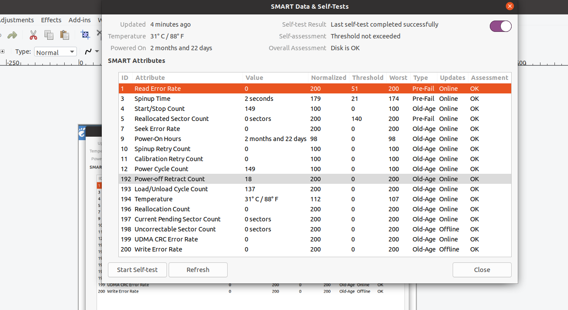Open the Add-ins menu
The image size is (568, 310).
(x=80, y=20)
